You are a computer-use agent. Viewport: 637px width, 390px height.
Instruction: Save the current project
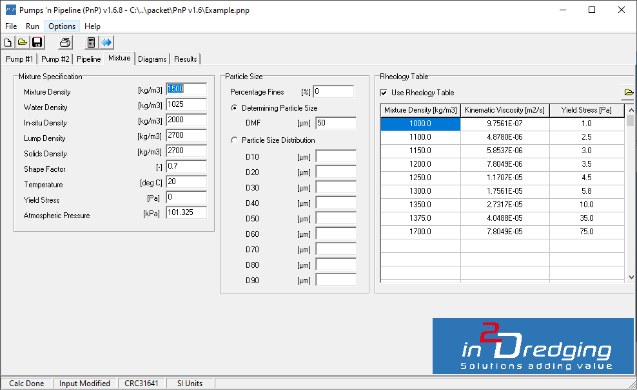(37, 42)
